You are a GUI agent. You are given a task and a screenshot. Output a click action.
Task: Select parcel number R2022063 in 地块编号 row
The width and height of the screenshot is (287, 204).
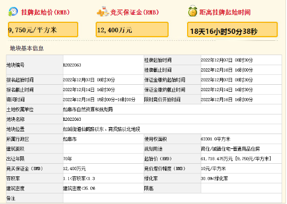pos(72,65)
